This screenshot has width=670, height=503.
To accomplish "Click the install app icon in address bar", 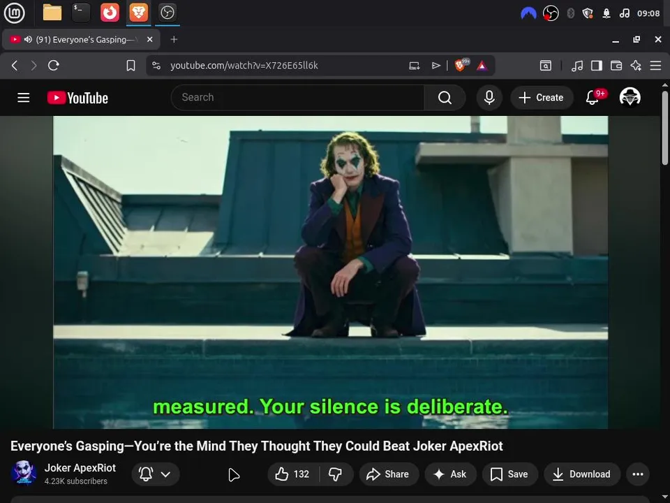I will pos(414,66).
